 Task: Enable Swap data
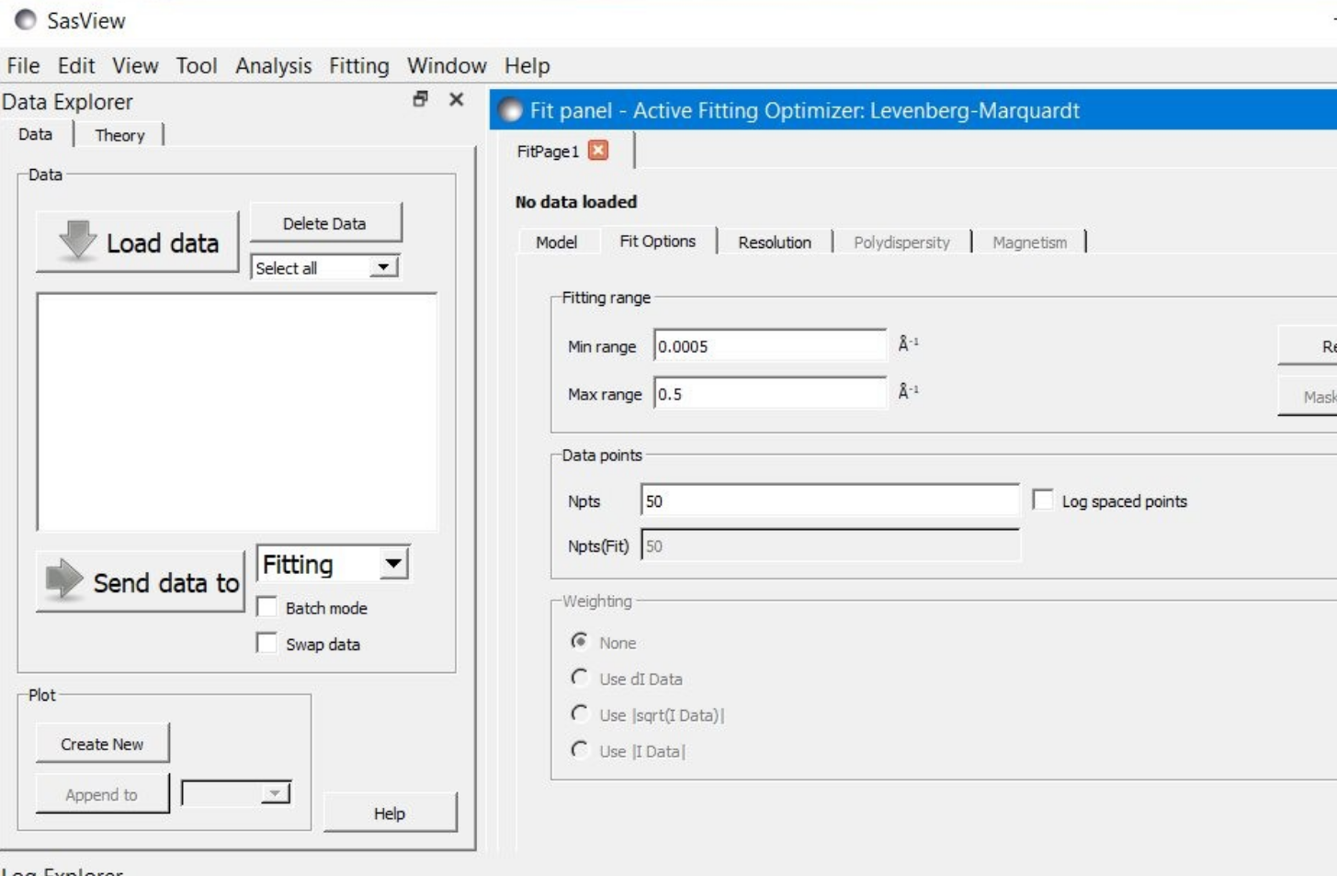(266, 644)
